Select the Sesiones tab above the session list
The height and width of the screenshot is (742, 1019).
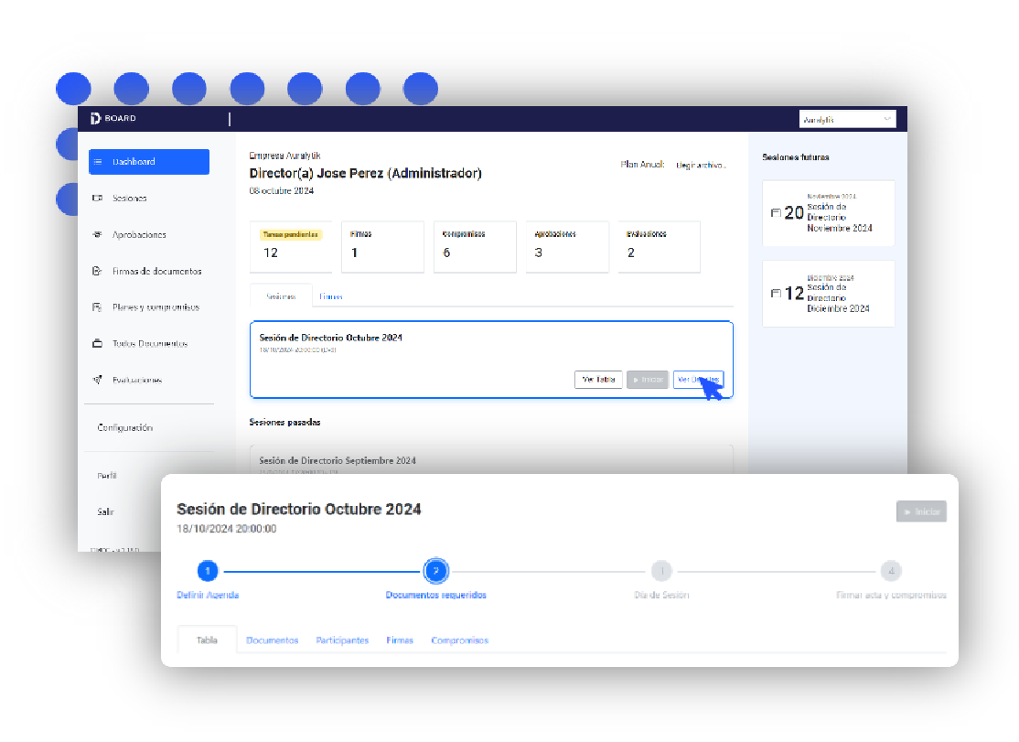point(280,296)
